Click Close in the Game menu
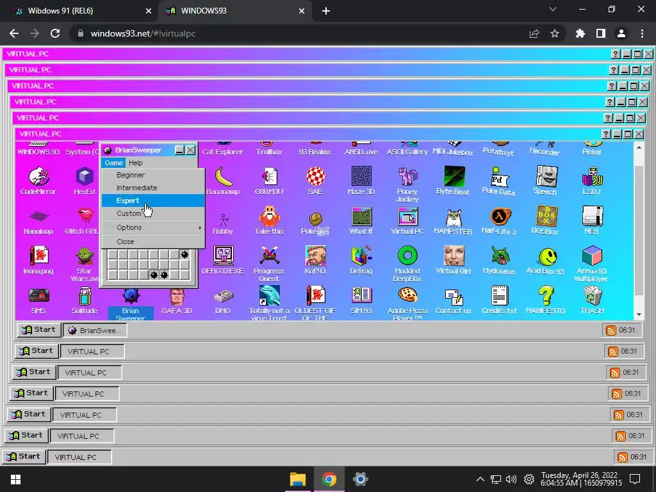 click(x=152, y=242)
